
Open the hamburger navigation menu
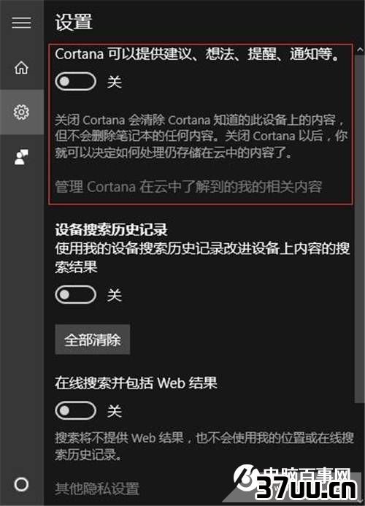click(x=21, y=23)
